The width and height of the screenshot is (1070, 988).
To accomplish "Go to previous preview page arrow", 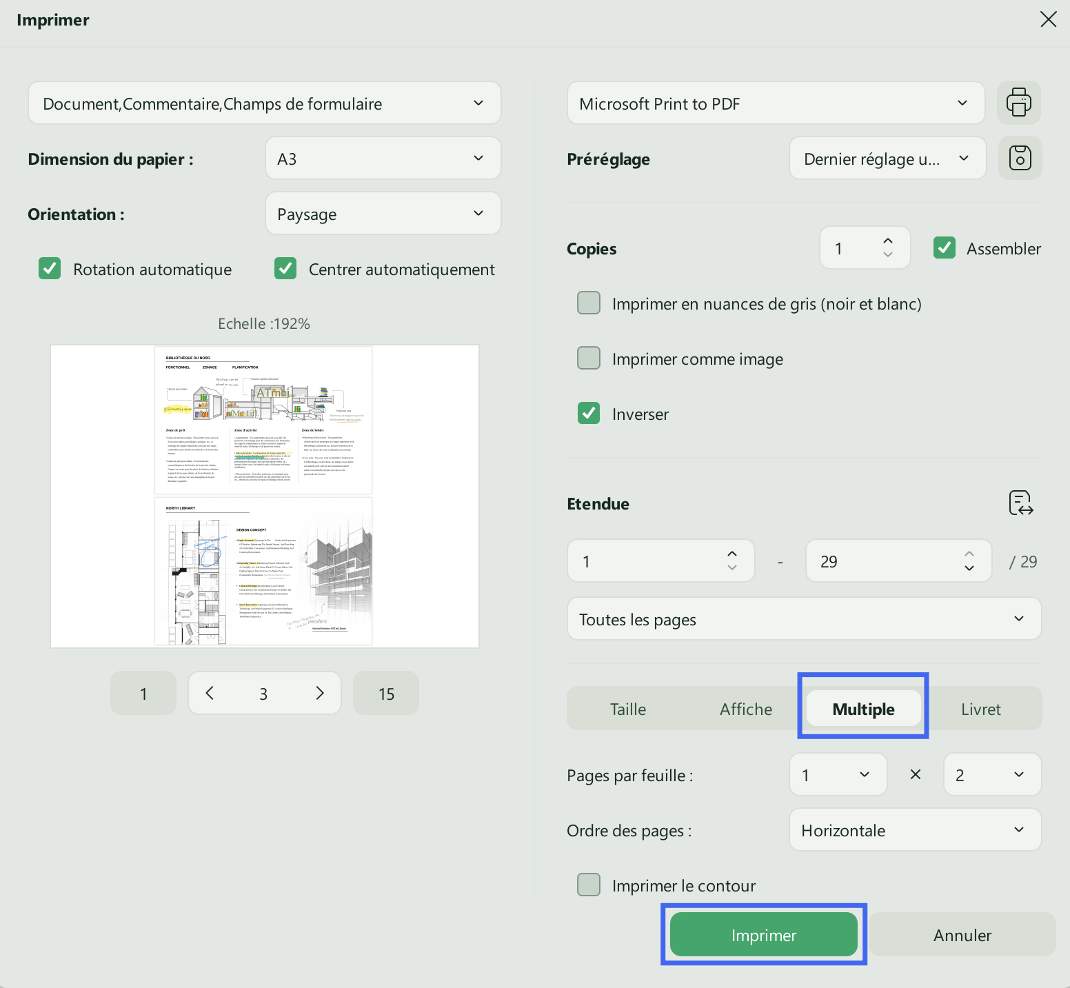I will [210, 693].
